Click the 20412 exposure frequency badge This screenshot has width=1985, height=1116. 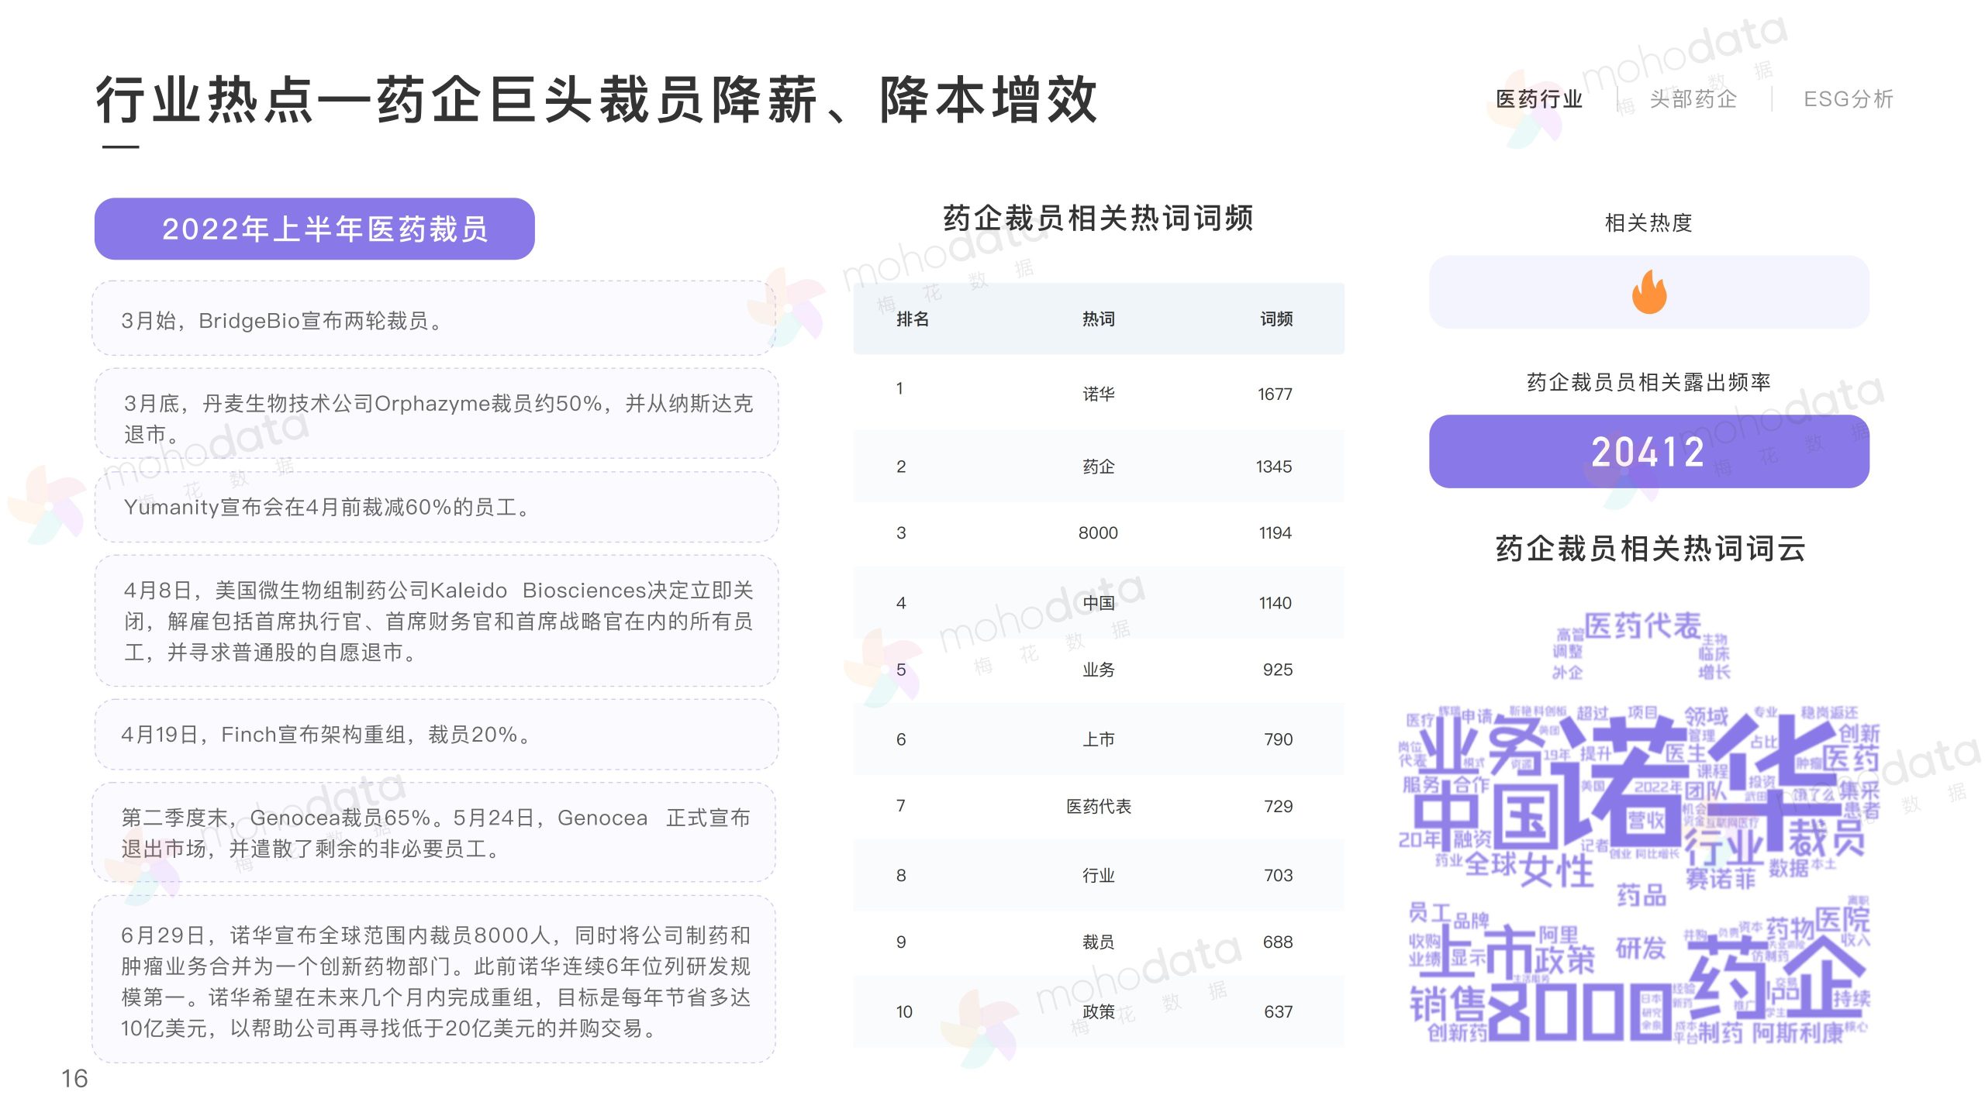1648,452
